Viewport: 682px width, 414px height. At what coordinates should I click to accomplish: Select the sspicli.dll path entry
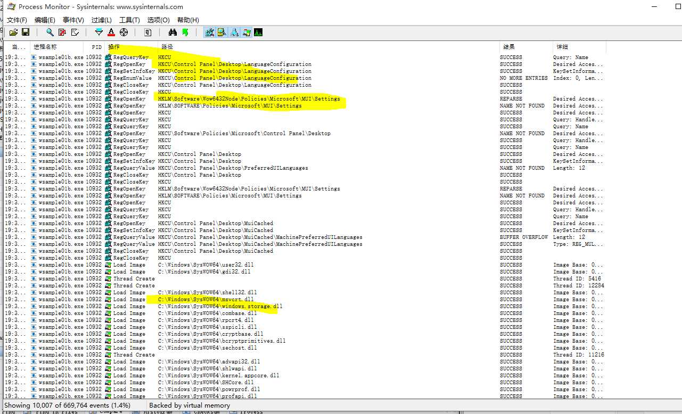pos(207,327)
